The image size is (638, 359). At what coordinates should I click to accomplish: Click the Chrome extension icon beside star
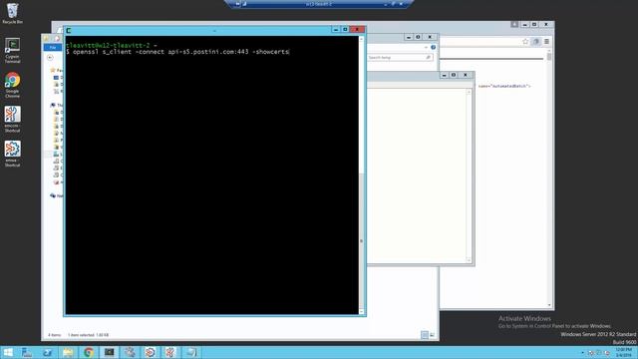pos(536,42)
